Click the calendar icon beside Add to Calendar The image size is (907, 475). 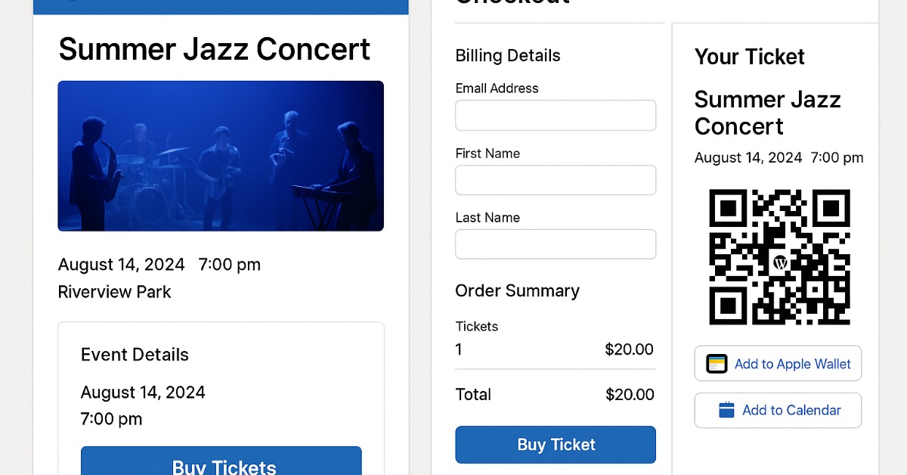click(726, 410)
